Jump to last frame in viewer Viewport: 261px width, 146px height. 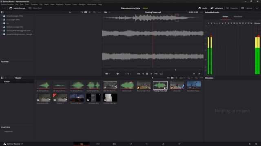(x=156, y=74)
